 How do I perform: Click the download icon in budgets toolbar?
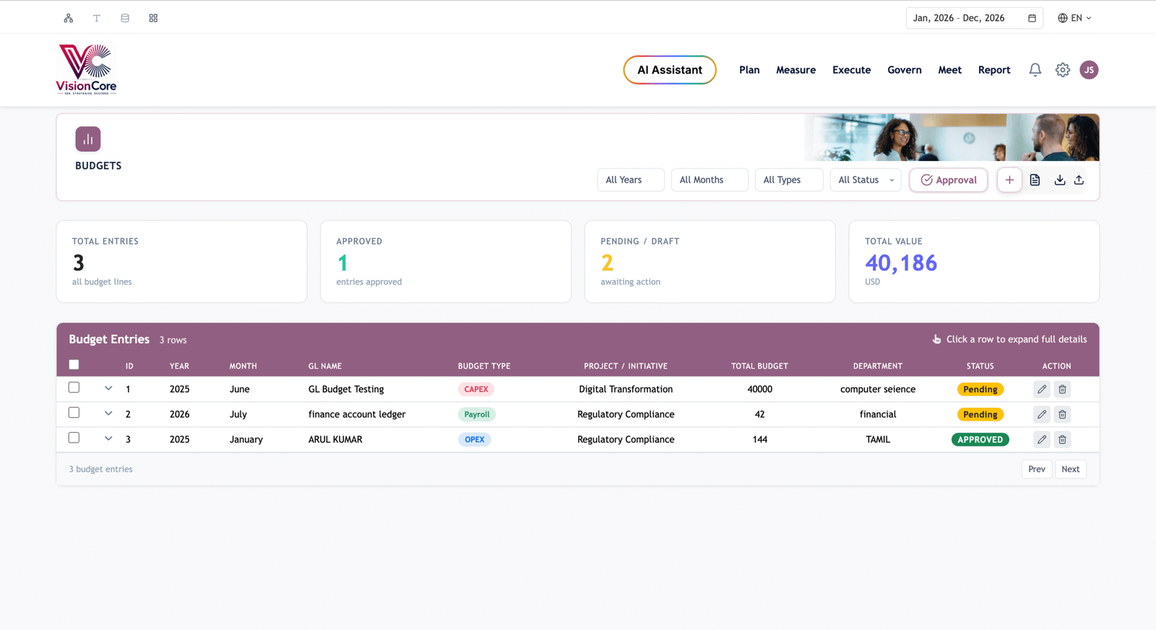[x=1059, y=180]
